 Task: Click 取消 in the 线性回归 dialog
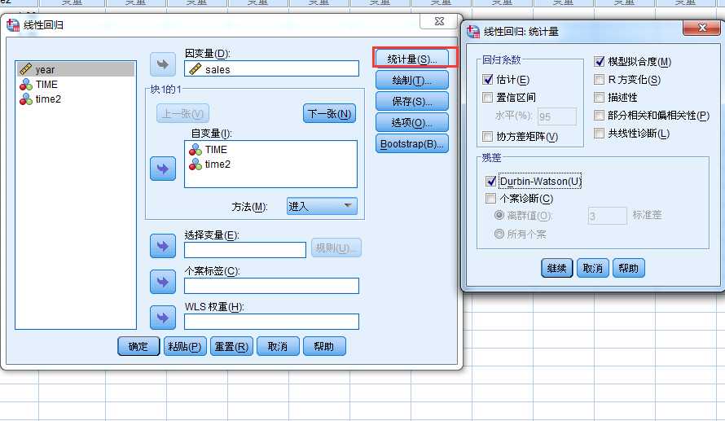(278, 347)
